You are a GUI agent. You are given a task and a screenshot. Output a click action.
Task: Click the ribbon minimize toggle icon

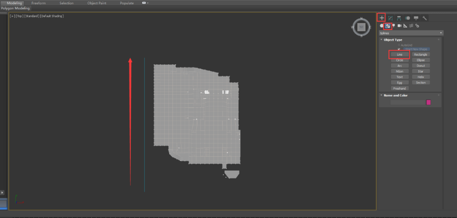tap(144, 3)
